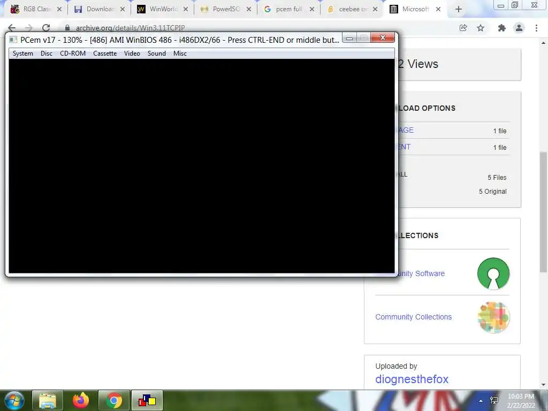Screen dimensions: 548x411
Task: Click the first '1 file' download row
Action: [x=500, y=131]
